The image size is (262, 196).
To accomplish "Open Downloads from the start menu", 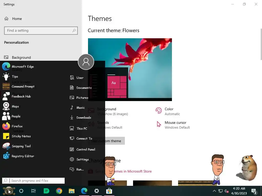I will pos(81,117).
